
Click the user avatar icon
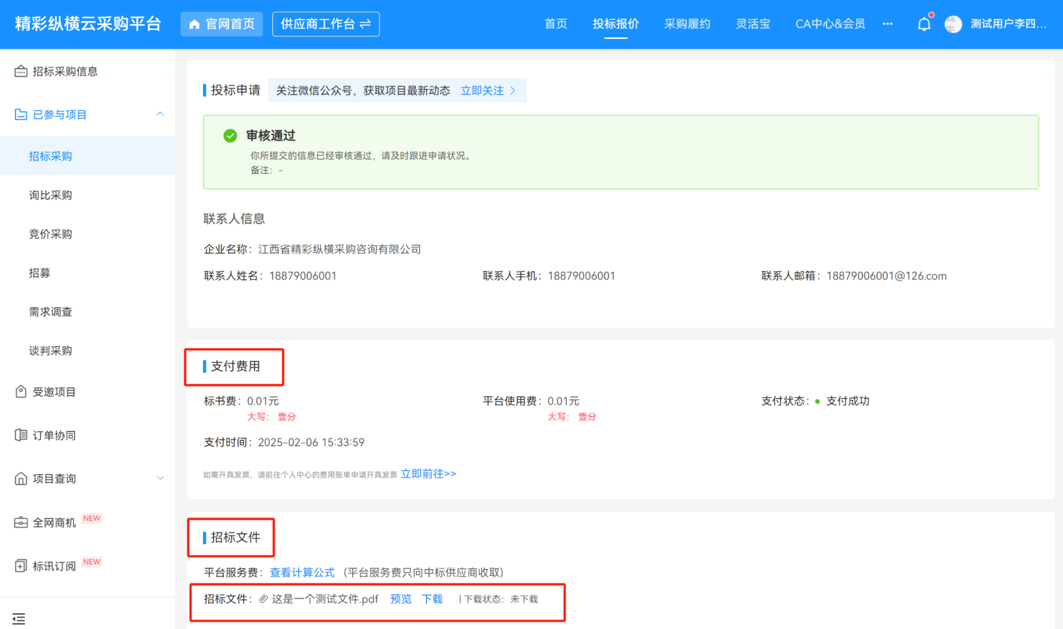click(953, 24)
